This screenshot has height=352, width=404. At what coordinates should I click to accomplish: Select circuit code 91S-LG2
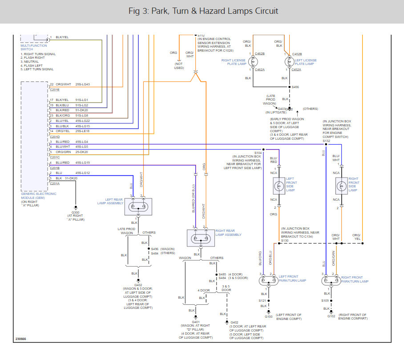[x=82, y=105]
